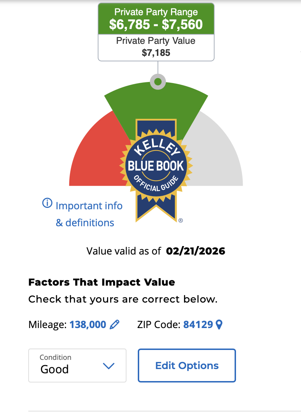Click the Factors That Impact Value heading
Viewport: 301px width, 415px height.
coord(101,282)
